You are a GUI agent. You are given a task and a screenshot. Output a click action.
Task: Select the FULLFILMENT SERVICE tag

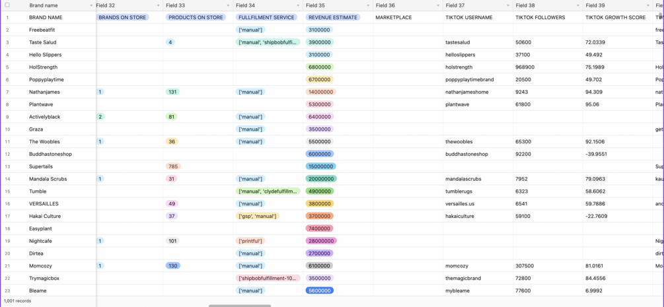tap(266, 17)
